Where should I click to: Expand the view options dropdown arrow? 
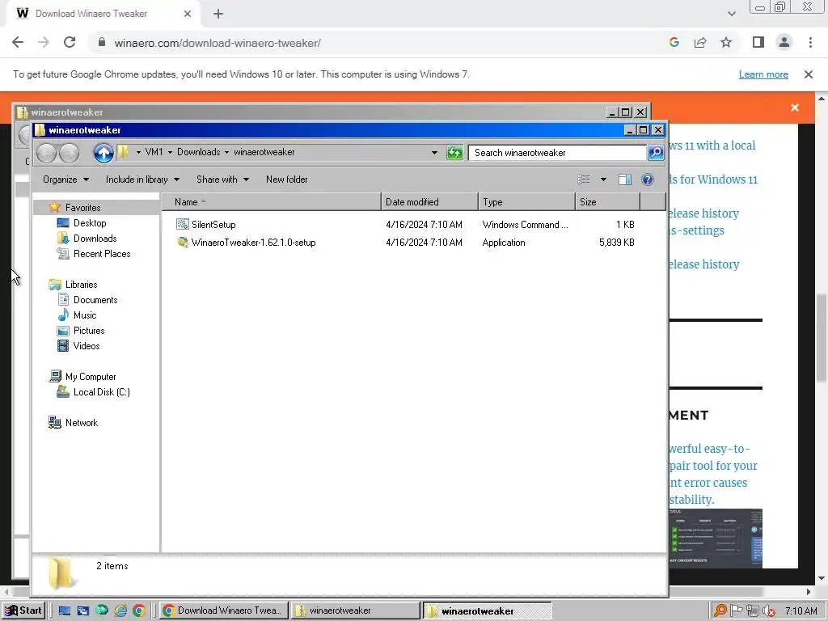[603, 180]
